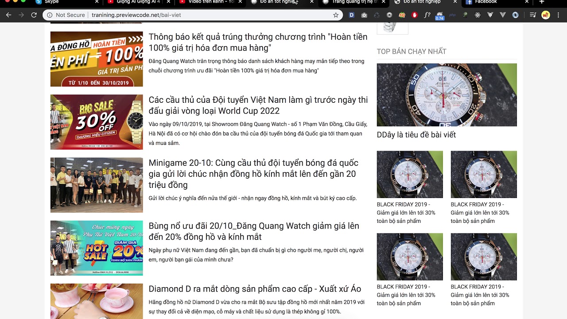
Task: Click the camera screenshot extension icon
Action: click(x=364, y=15)
